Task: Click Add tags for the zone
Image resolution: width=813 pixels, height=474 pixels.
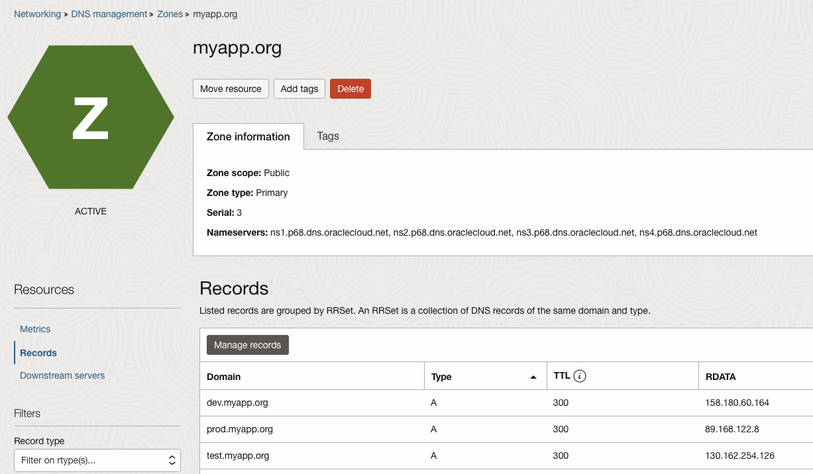Action: (x=299, y=88)
